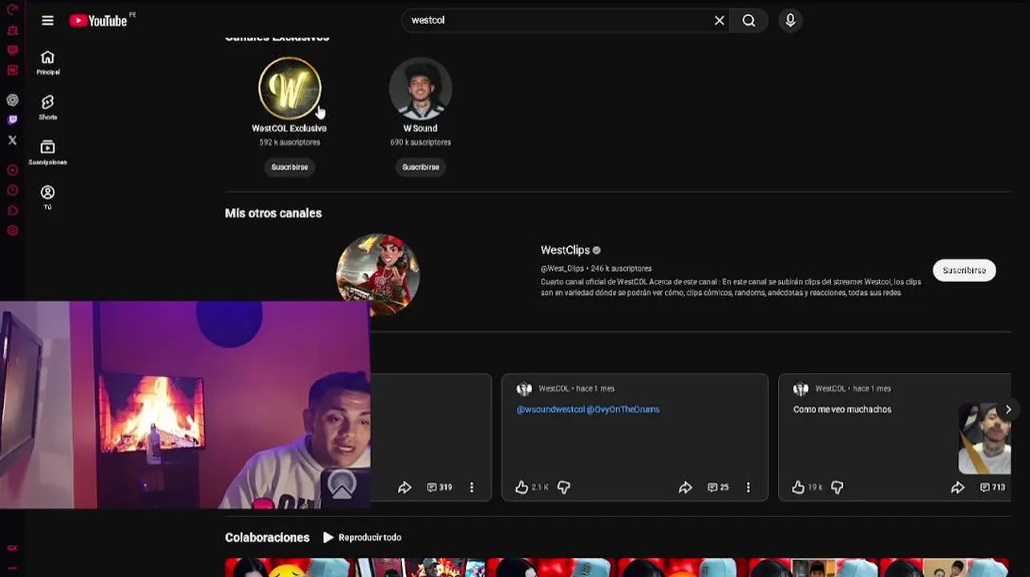Subscribe to W Sound channel
The width and height of the screenshot is (1030, 577).
(420, 167)
